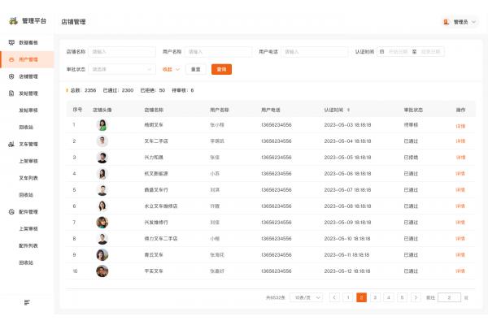
Task: Click the 叉车管理 forklift icon in sidebar
Action: (11, 144)
